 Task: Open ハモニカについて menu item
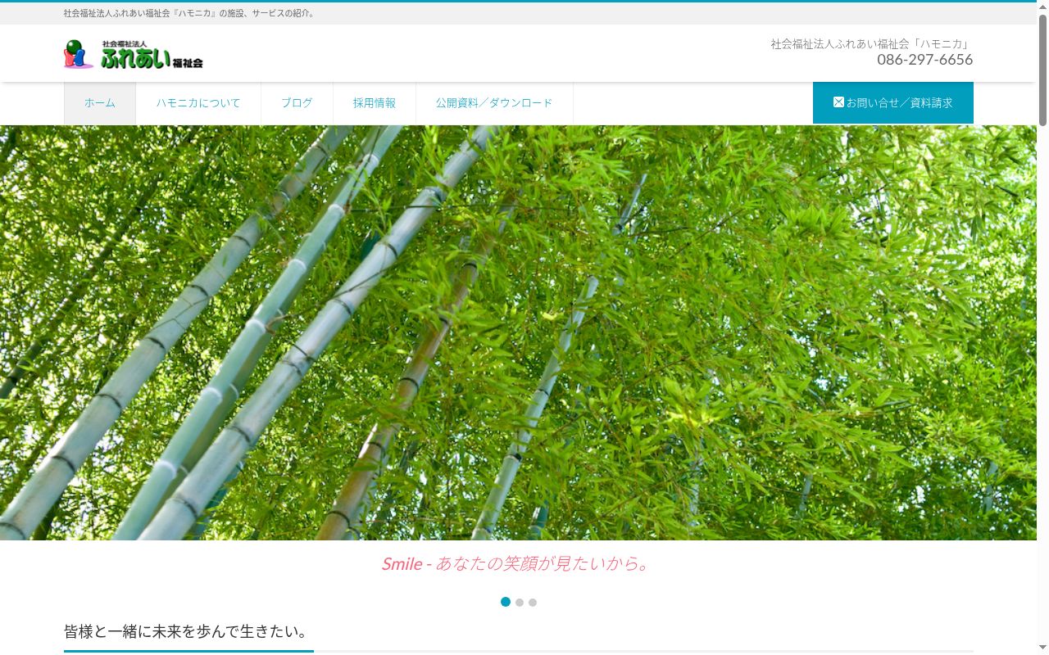click(198, 103)
